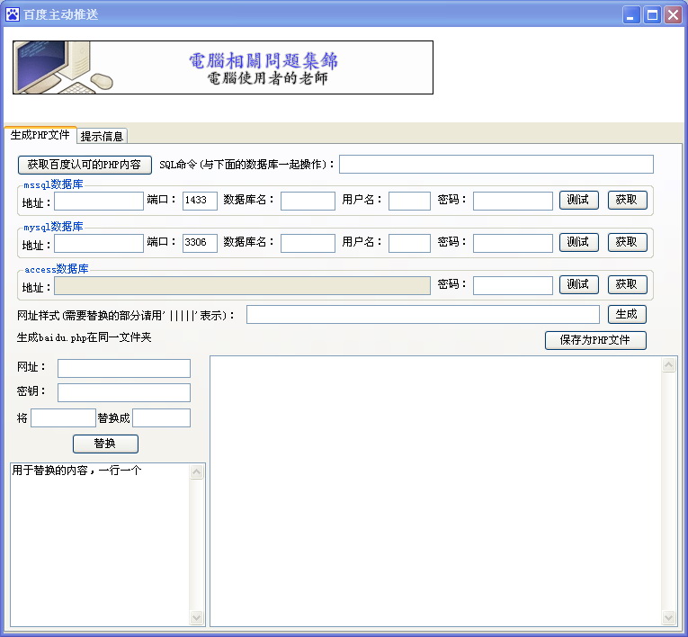Click down arrow of replacement list scrollbar
This screenshot has height=637, width=688.
pos(197,618)
